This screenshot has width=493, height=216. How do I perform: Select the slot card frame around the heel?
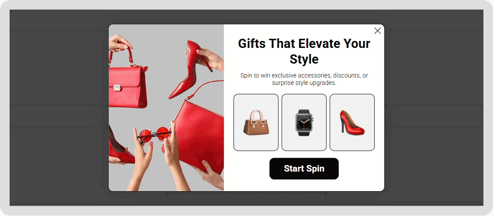(x=352, y=122)
